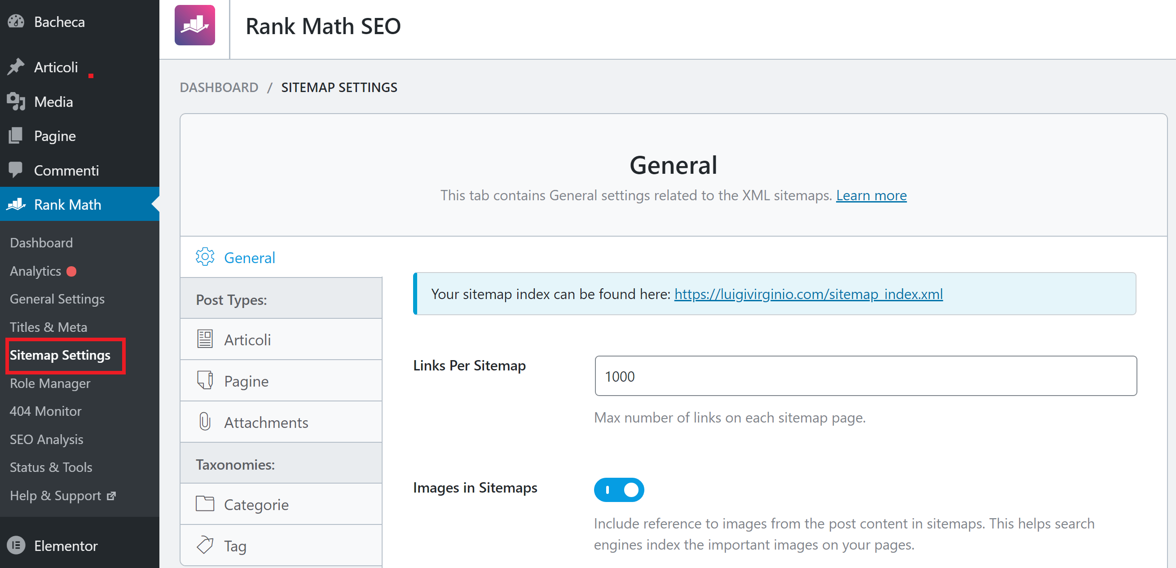Viewport: 1176px width, 568px height.
Task: Select the Rank Math menu item
Action: [x=79, y=204]
